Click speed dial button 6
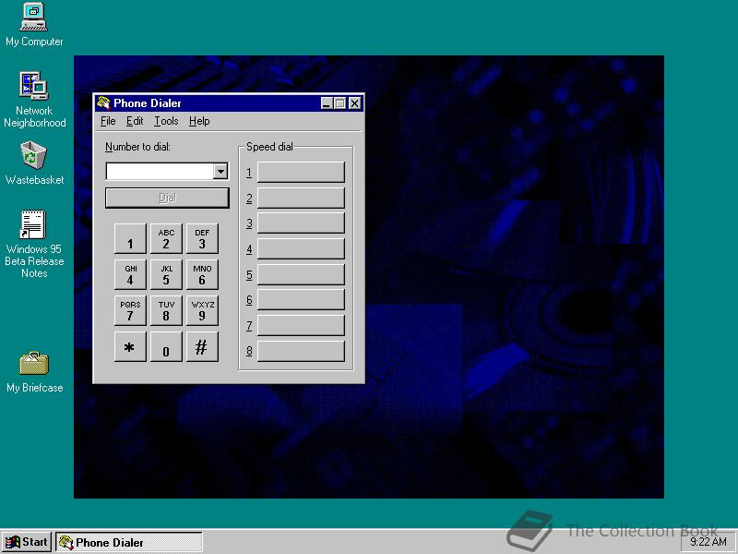Screen dimensions: 738x554 pyautogui.click(x=301, y=299)
